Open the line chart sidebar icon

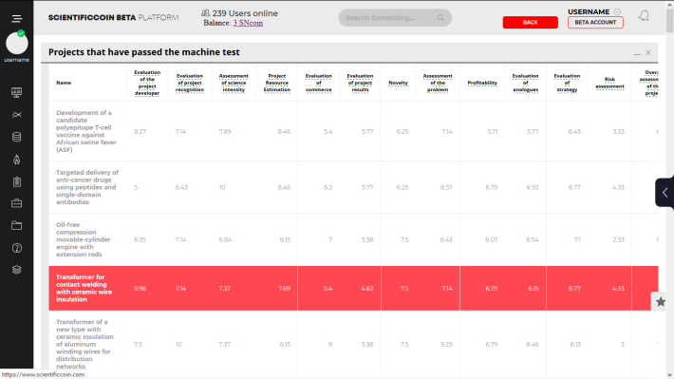click(x=17, y=115)
